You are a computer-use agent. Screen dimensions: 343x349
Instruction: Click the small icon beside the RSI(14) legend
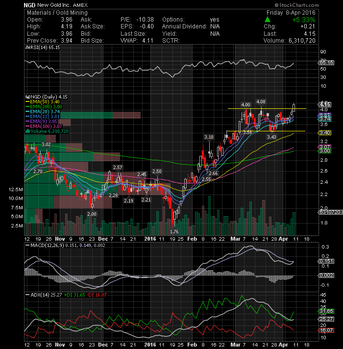point(27,48)
